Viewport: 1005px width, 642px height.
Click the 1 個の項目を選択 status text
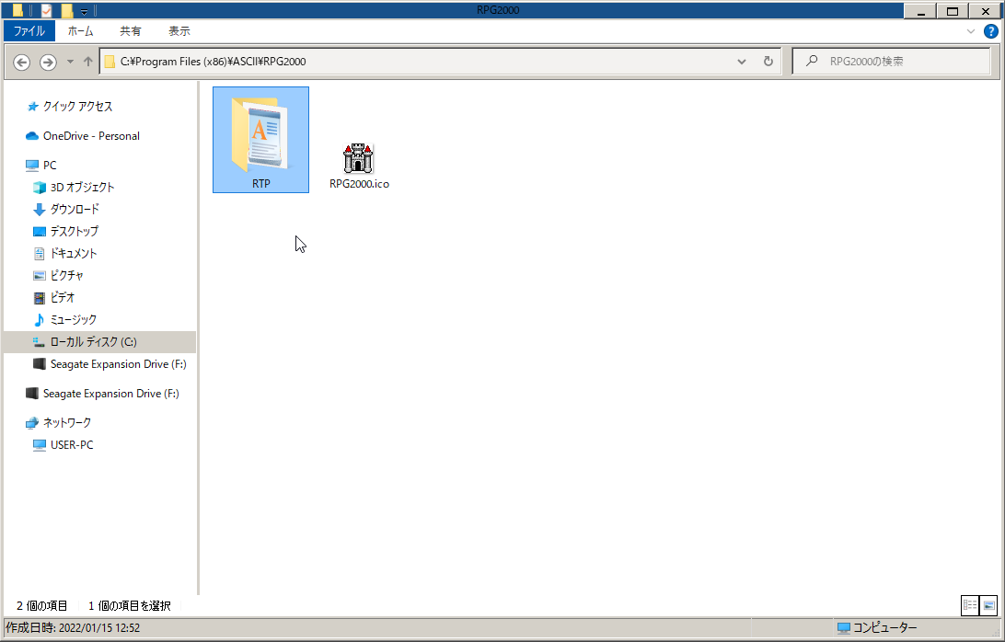pyautogui.click(x=130, y=605)
